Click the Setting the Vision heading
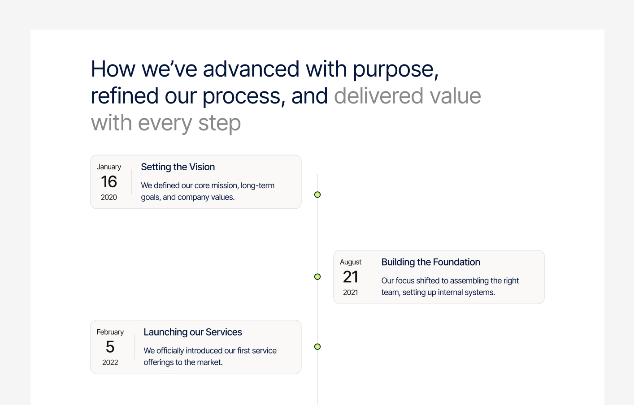The width and height of the screenshot is (634, 405). pos(178,167)
